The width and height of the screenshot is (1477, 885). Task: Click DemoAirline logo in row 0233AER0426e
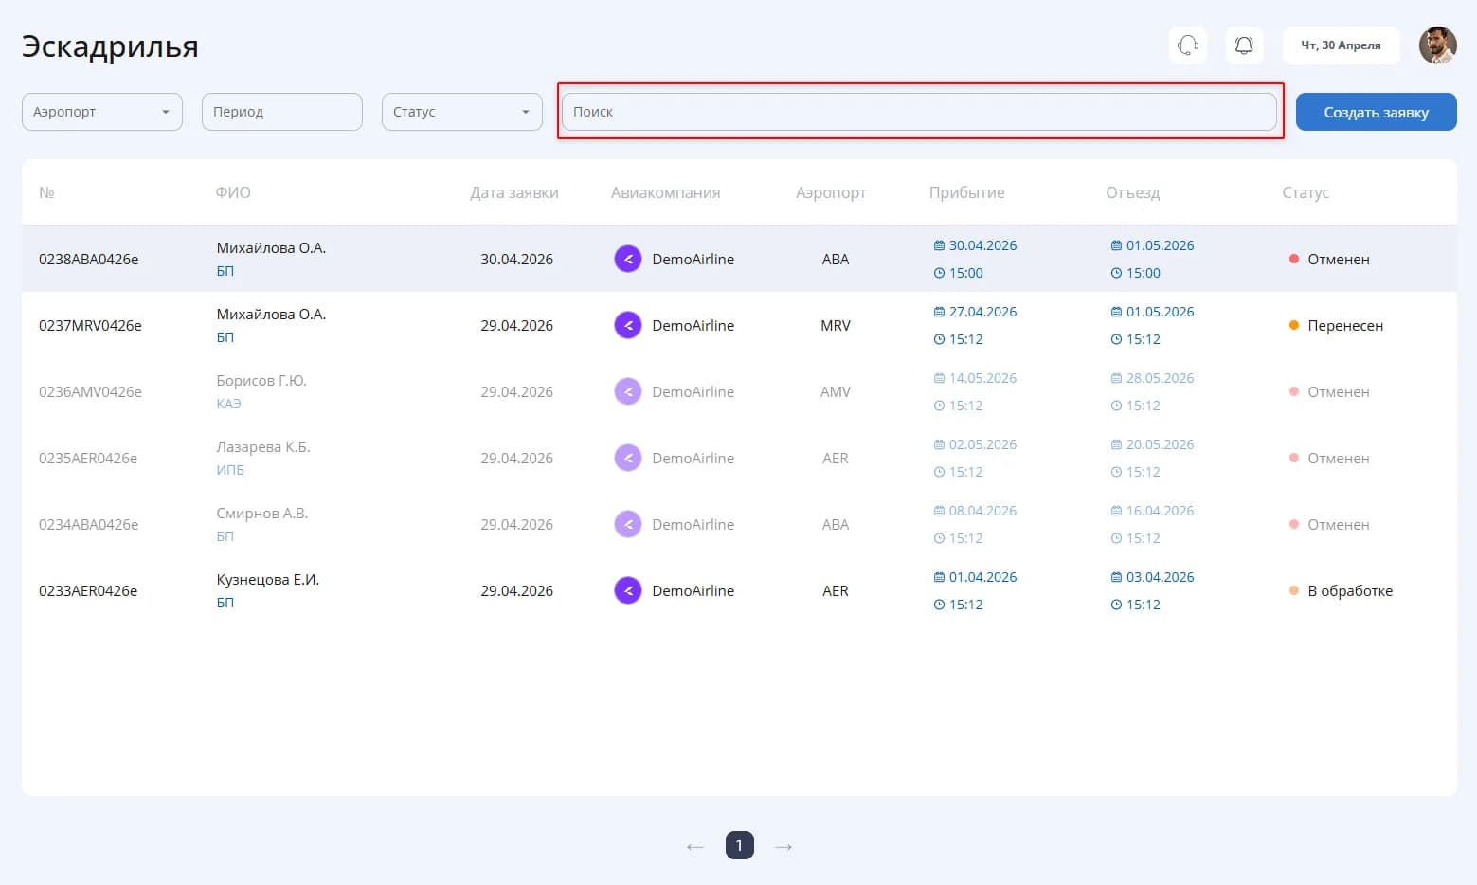(x=628, y=590)
